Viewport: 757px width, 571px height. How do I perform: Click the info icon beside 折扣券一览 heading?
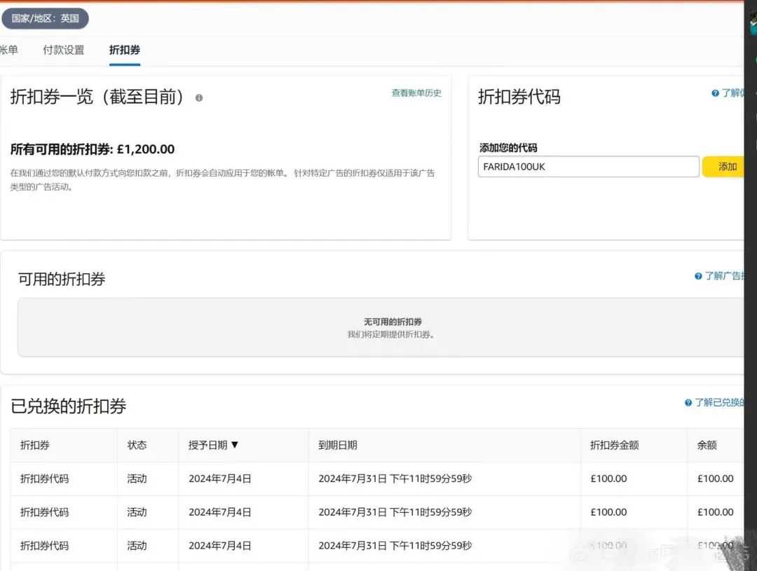point(199,98)
